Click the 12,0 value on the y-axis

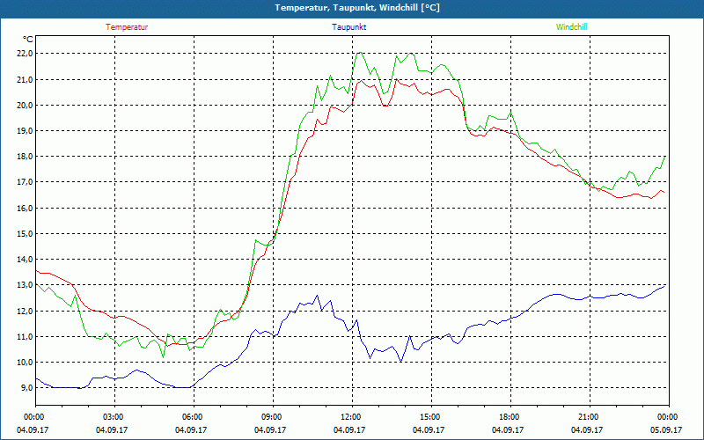pyautogui.click(x=23, y=311)
